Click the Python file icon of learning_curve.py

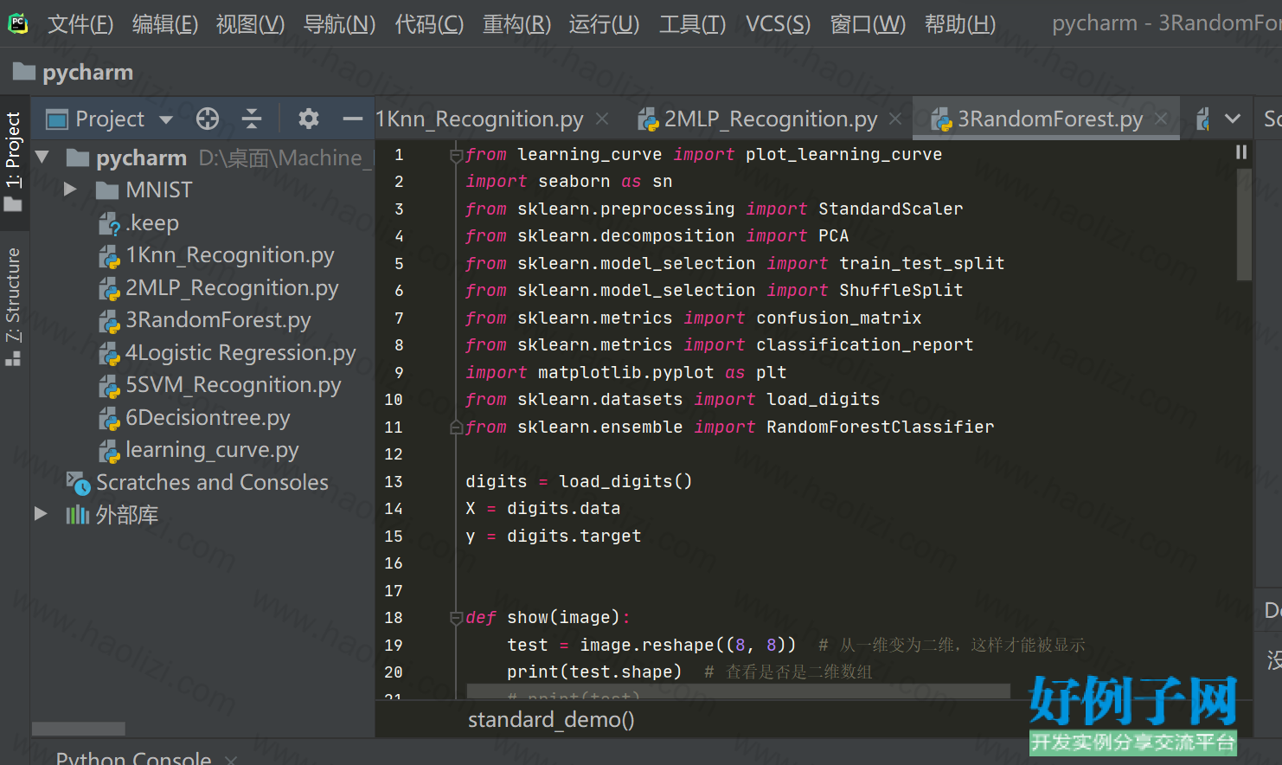[109, 451]
